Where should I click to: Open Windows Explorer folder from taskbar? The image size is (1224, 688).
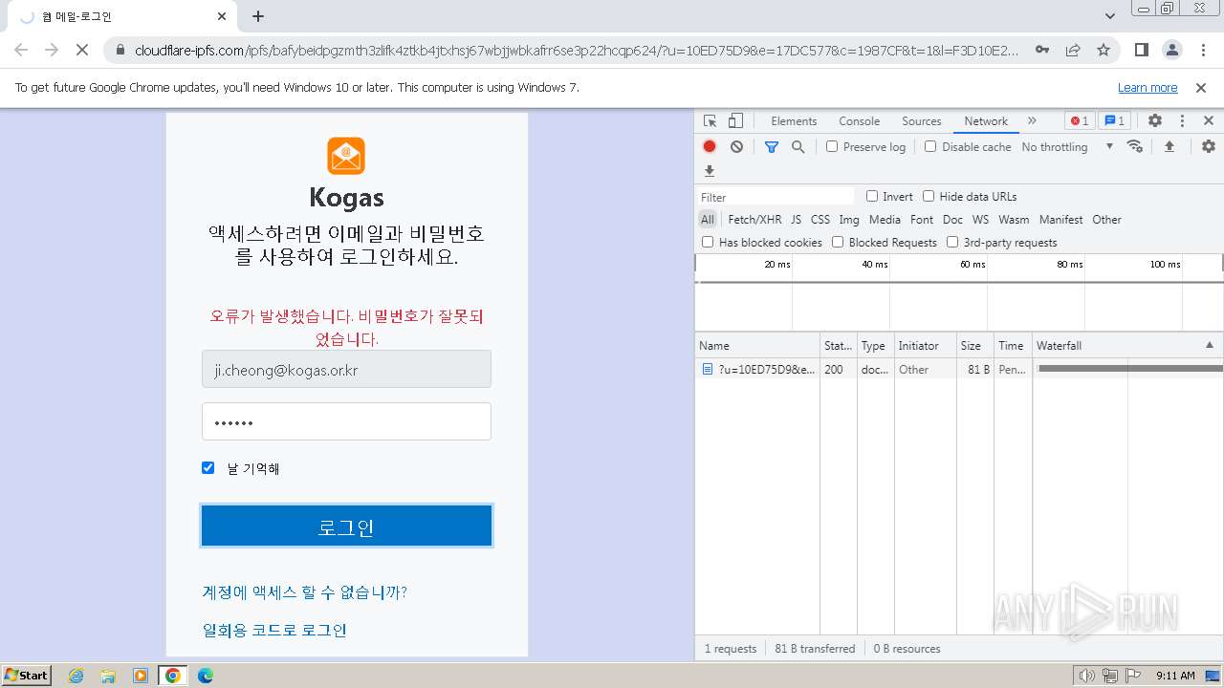pos(108,676)
